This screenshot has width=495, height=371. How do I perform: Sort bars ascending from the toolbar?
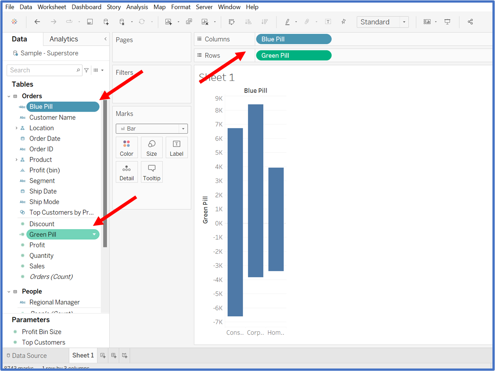coord(248,22)
